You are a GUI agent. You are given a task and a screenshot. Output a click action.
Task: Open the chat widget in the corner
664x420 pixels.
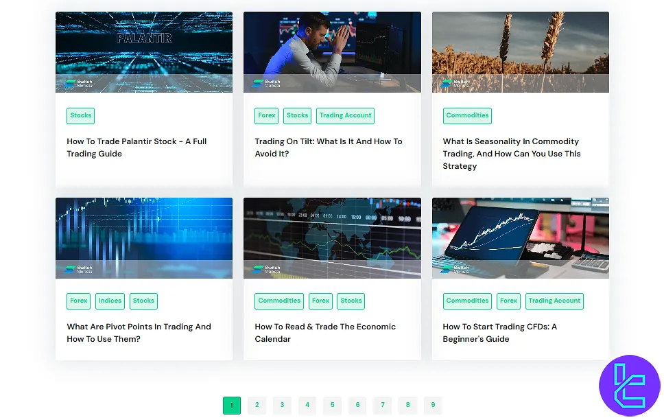click(x=629, y=385)
